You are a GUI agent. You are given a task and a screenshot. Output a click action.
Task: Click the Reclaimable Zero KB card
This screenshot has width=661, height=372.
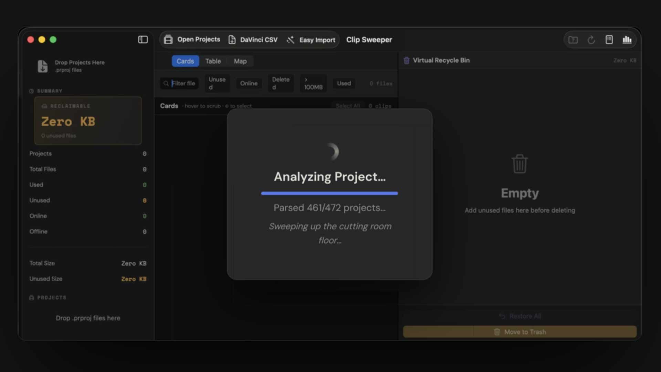(88, 121)
